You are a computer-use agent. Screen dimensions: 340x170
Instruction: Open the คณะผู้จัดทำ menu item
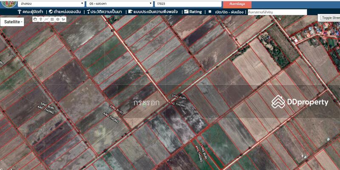point(31,12)
